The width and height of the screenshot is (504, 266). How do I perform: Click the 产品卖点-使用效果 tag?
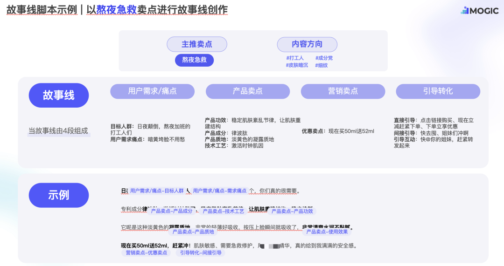pyautogui.click(x=327, y=232)
